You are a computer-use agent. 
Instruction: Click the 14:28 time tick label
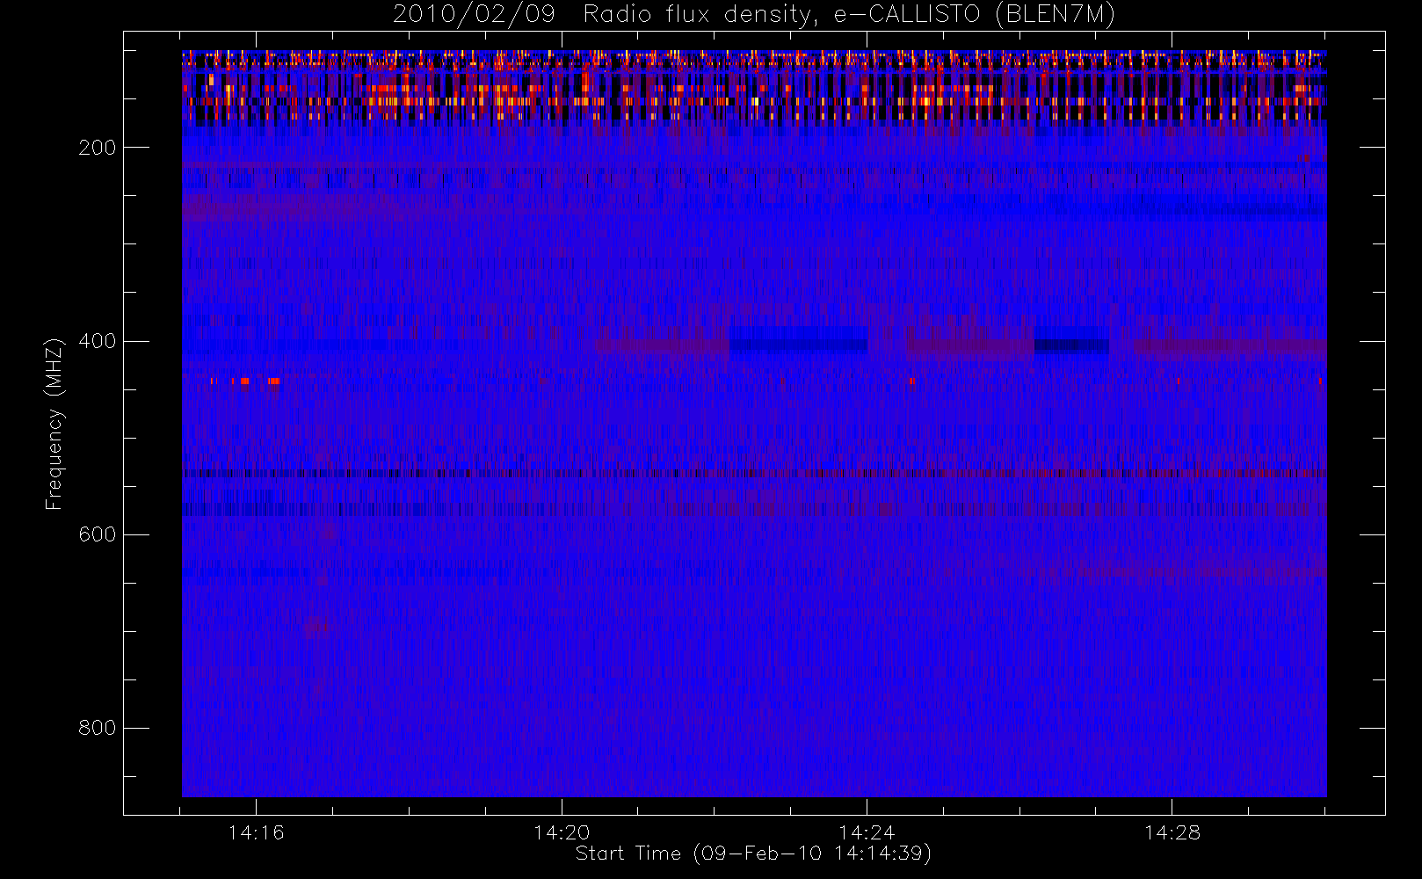click(1172, 832)
